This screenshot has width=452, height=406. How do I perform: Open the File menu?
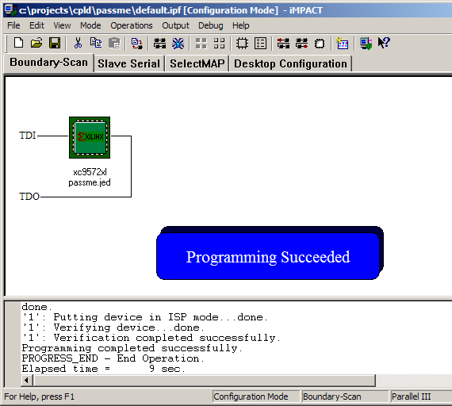point(13,25)
